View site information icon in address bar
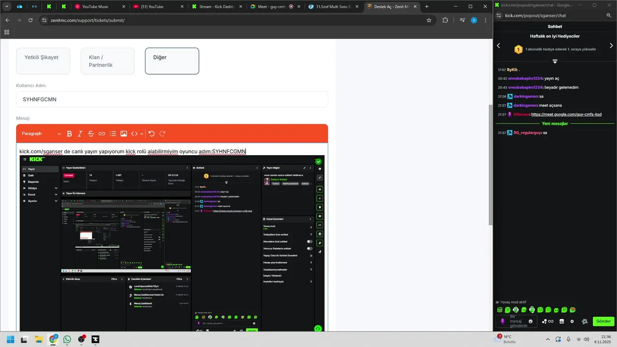 (x=44, y=20)
